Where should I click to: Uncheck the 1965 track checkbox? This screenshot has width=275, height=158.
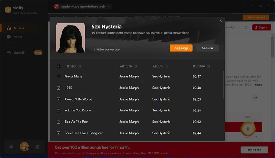(x=59, y=88)
